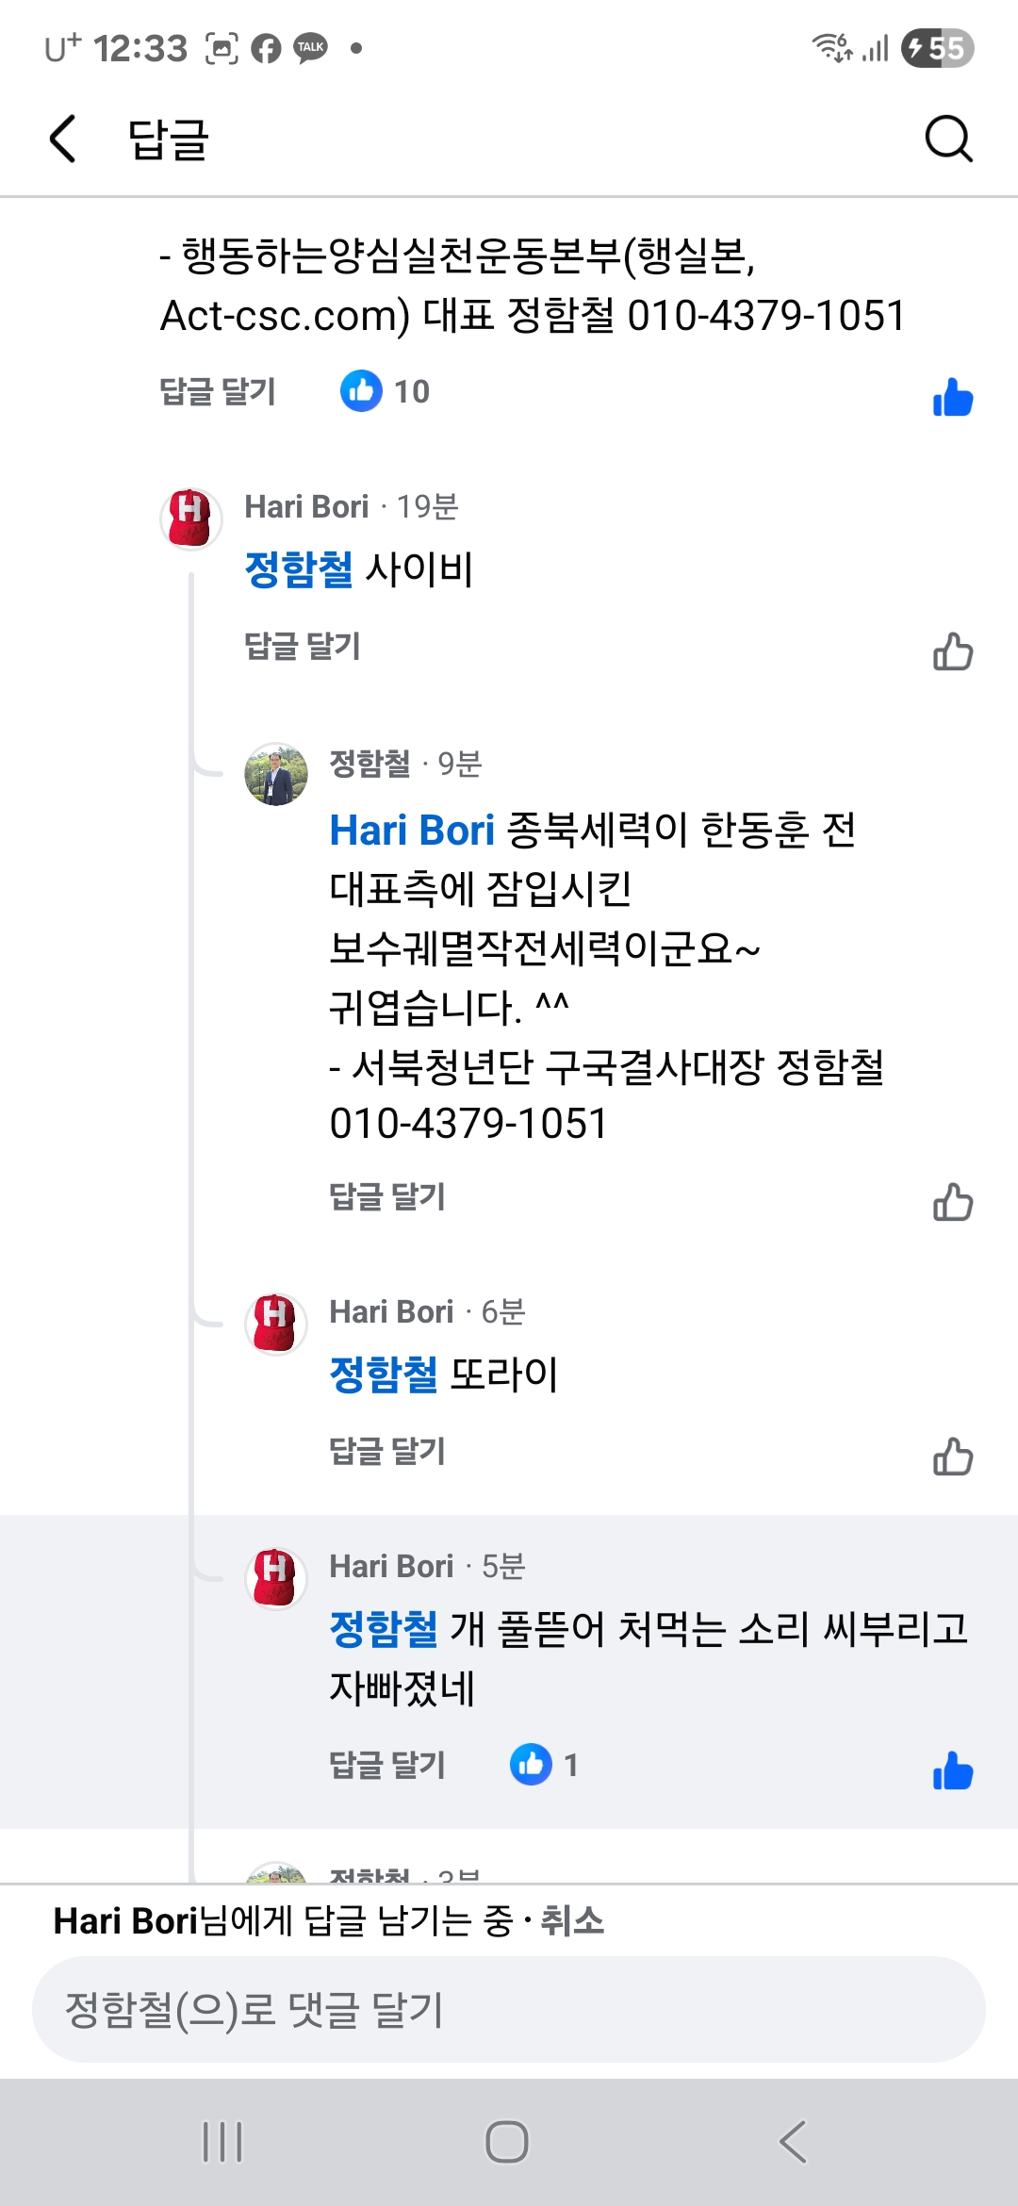
Task: Remove like from Hari Bori's 5분 comment
Action: [x=952, y=1770]
